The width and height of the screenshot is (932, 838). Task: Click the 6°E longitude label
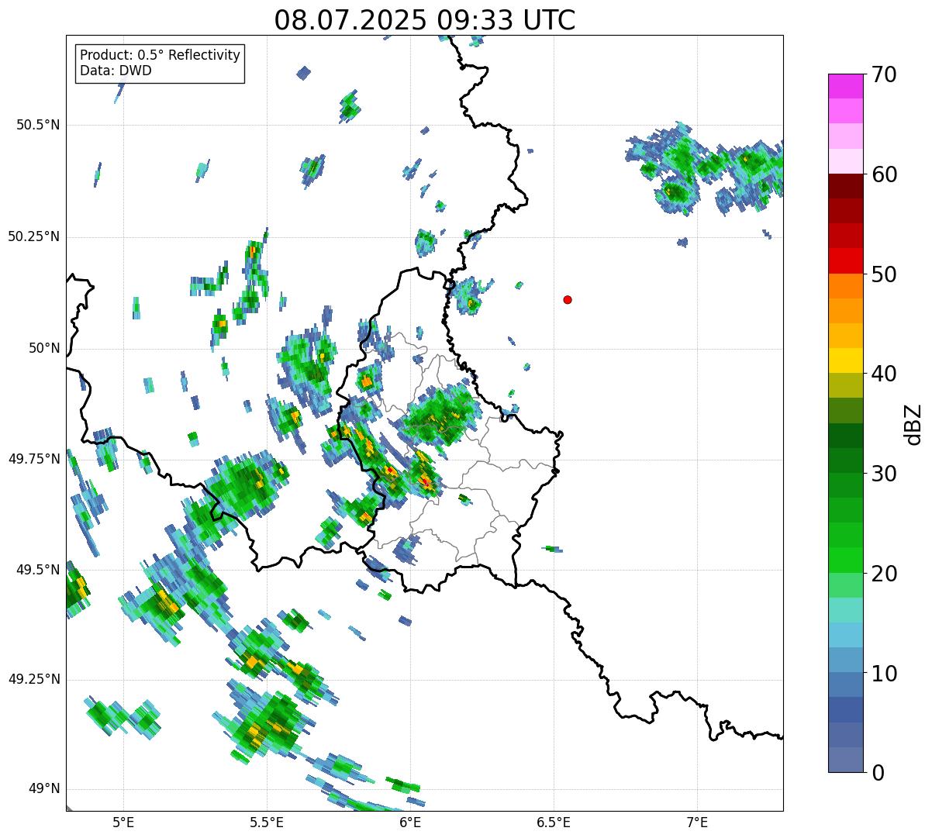[x=410, y=822]
